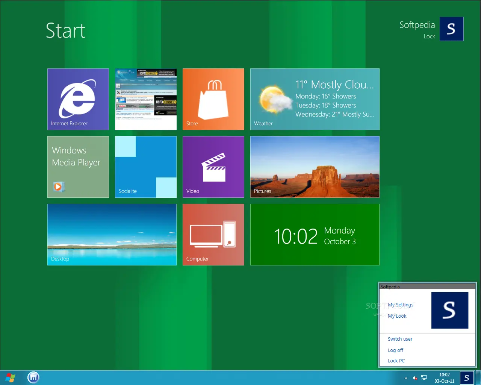Screen dimensions: 481x385
Task: Click the Softpedia S avatar in taskbar
Action: pyautogui.click(x=467, y=378)
